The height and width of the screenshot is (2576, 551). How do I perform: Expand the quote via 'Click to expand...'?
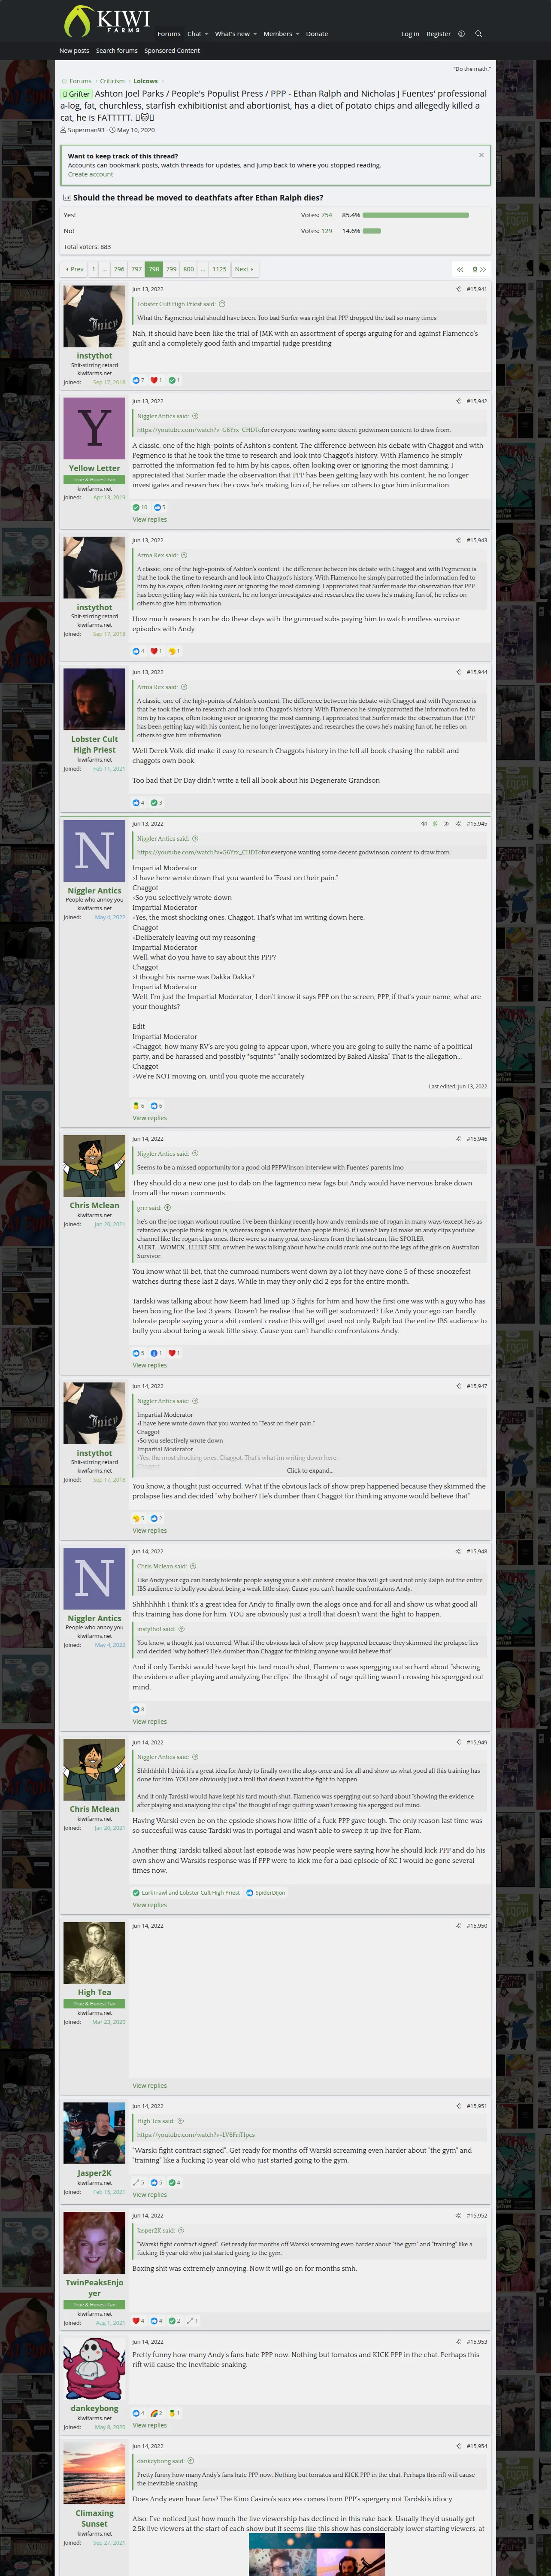310,1470
